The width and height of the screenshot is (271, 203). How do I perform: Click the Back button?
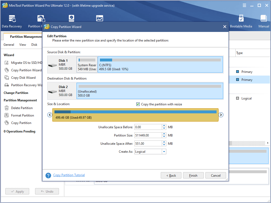[x=171, y=176]
